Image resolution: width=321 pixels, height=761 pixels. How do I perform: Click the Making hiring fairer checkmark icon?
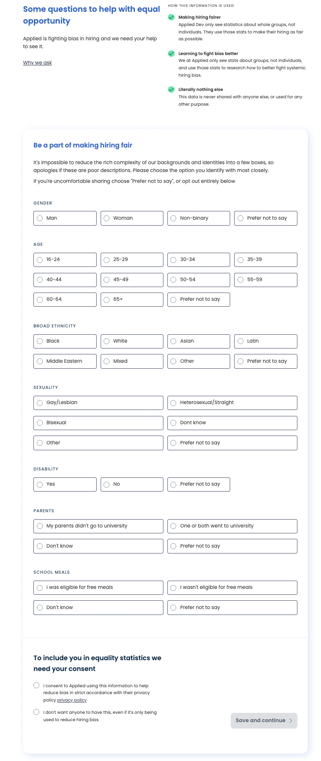tap(171, 17)
